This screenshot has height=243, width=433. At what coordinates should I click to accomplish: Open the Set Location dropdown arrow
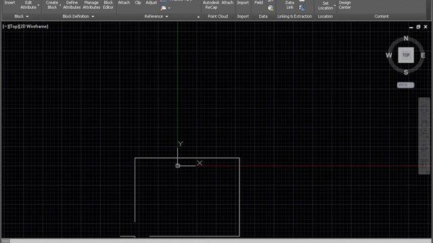click(335, 5)
